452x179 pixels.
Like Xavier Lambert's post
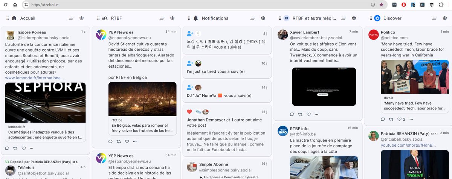click(x=308, y=114)
